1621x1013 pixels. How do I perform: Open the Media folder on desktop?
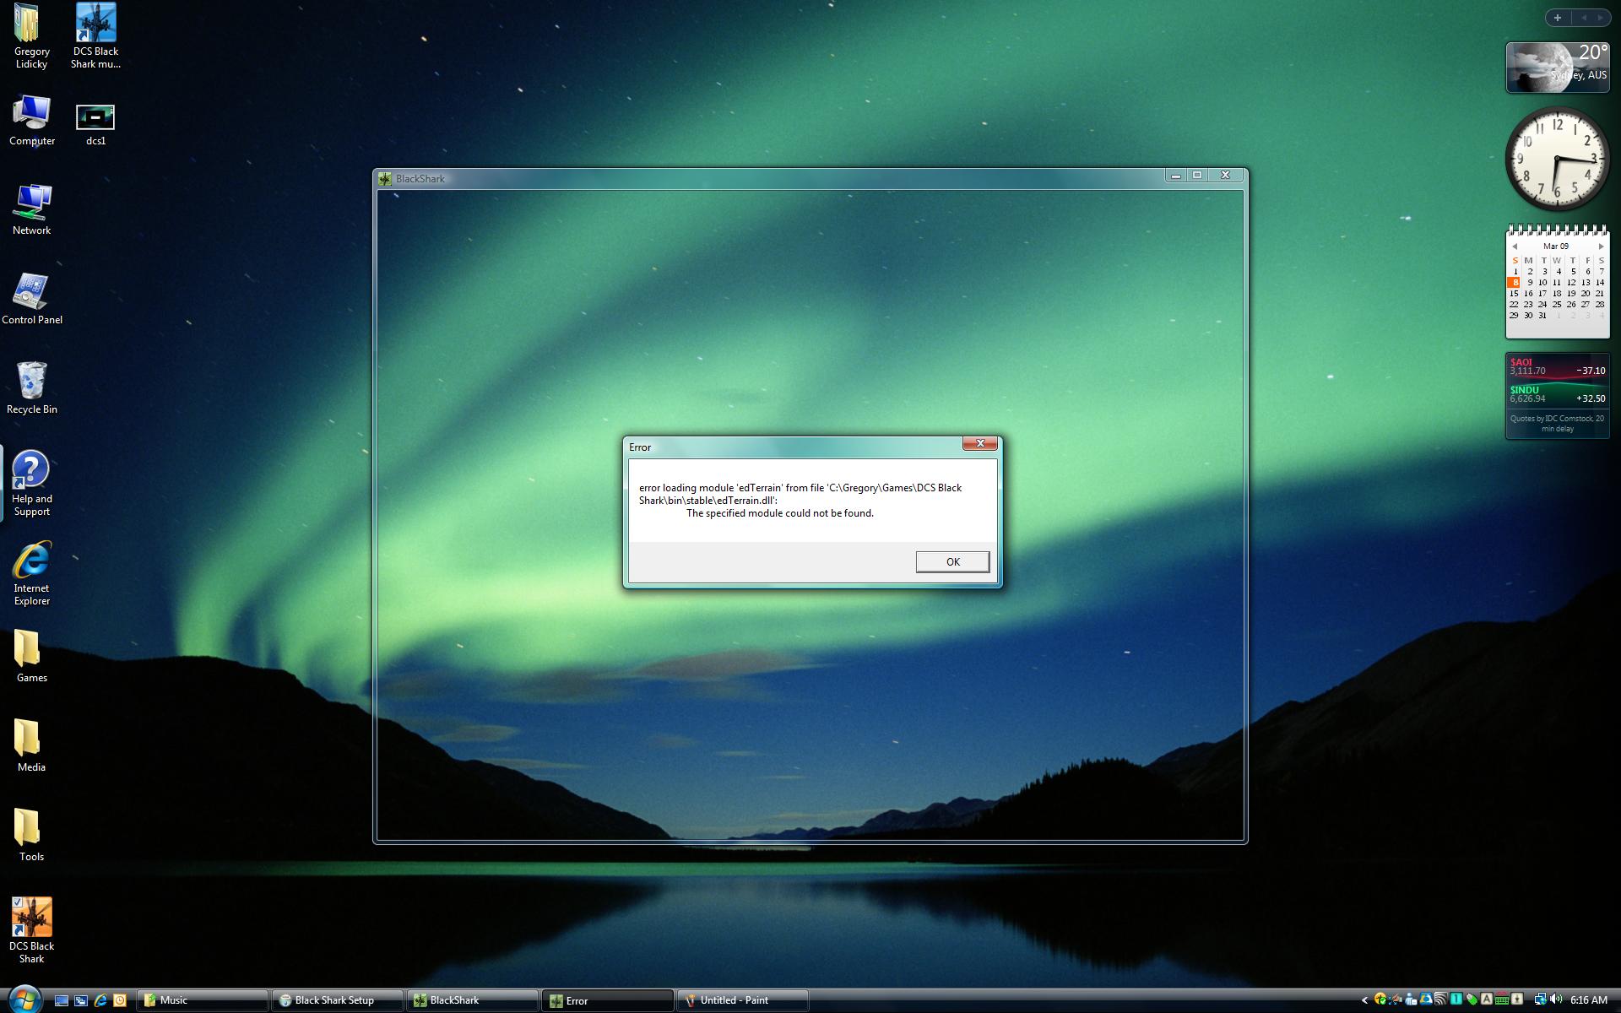(31, 746)
